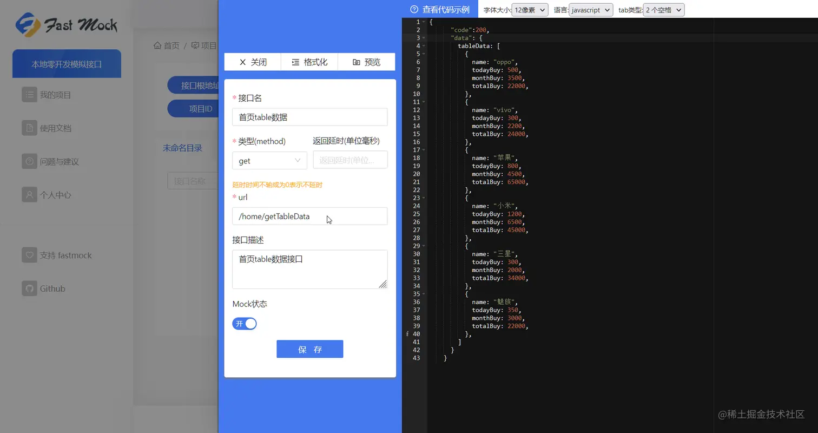
Task: Click the totalBuy: 45000 code line
Action: click(x=500, y=230)
